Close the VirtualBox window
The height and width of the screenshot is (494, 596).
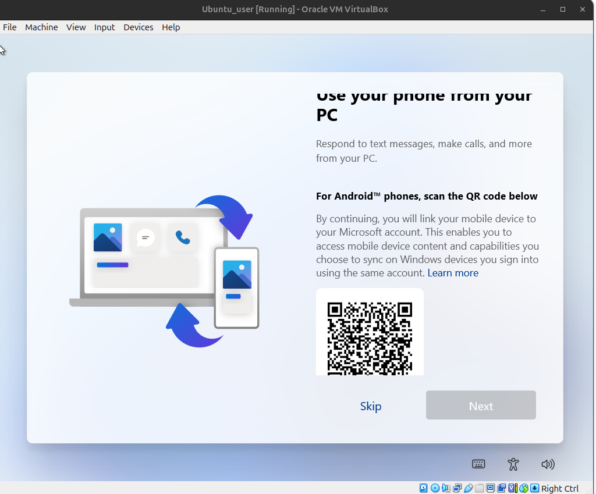582,9
